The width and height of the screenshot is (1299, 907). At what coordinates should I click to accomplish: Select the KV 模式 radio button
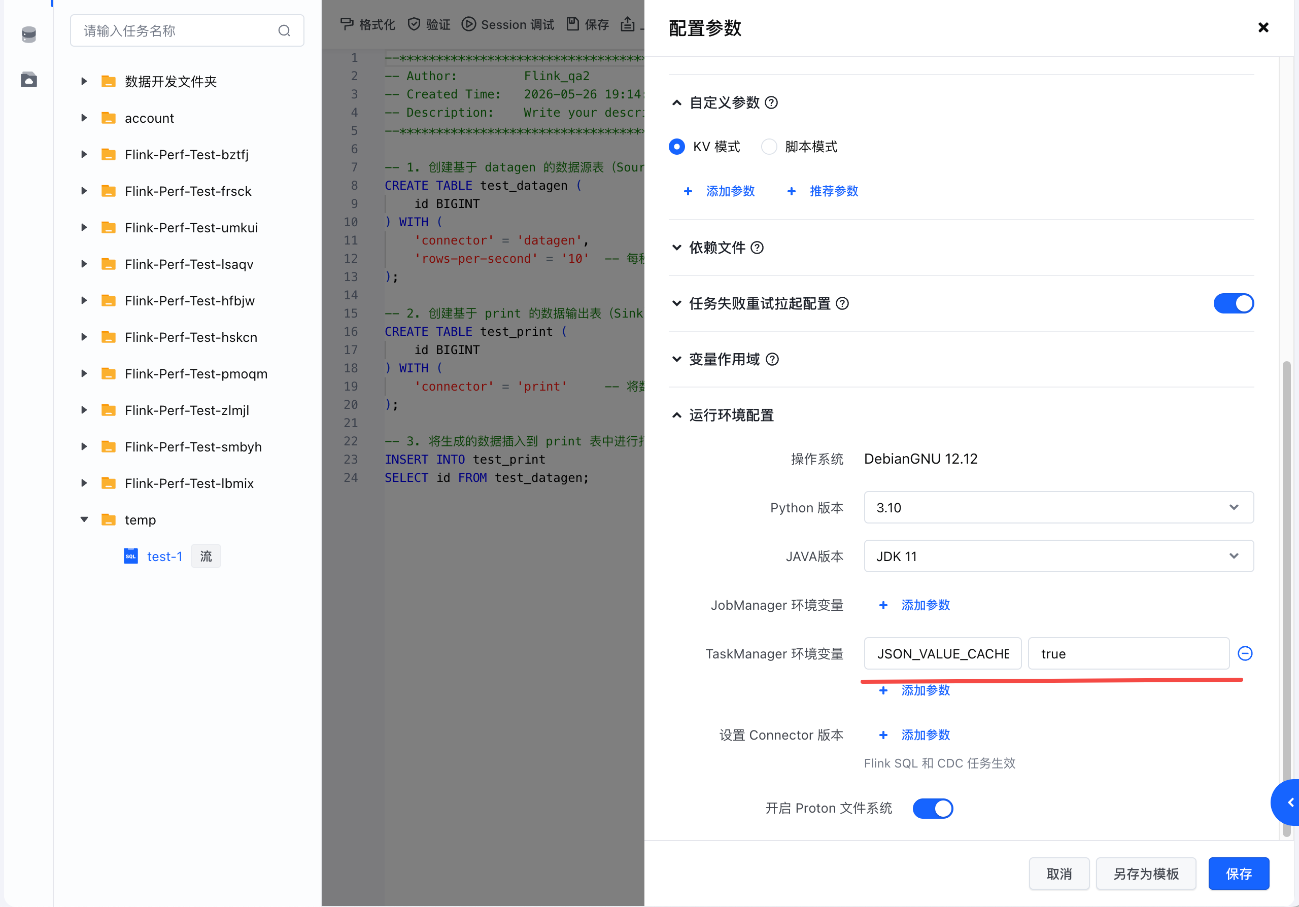point(677,147)
